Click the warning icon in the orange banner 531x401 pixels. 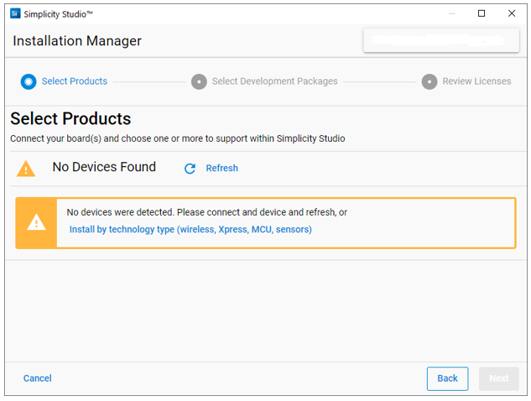(36, 223)
